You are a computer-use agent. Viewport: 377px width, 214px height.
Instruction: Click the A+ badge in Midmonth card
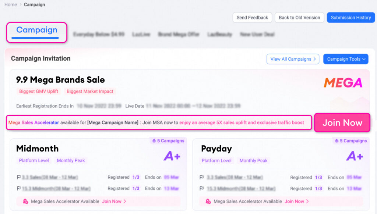pos(172,156)
